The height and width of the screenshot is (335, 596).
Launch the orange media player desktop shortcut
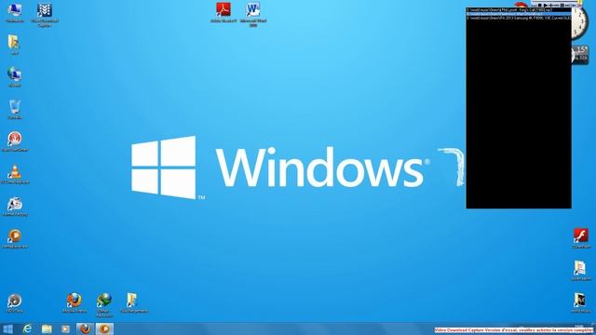pos(15,238)
